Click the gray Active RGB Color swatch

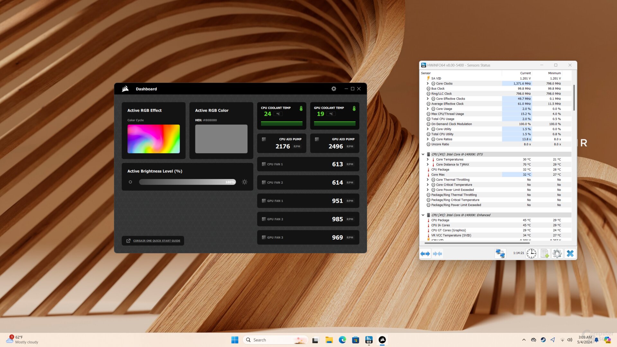coord(221,139)
